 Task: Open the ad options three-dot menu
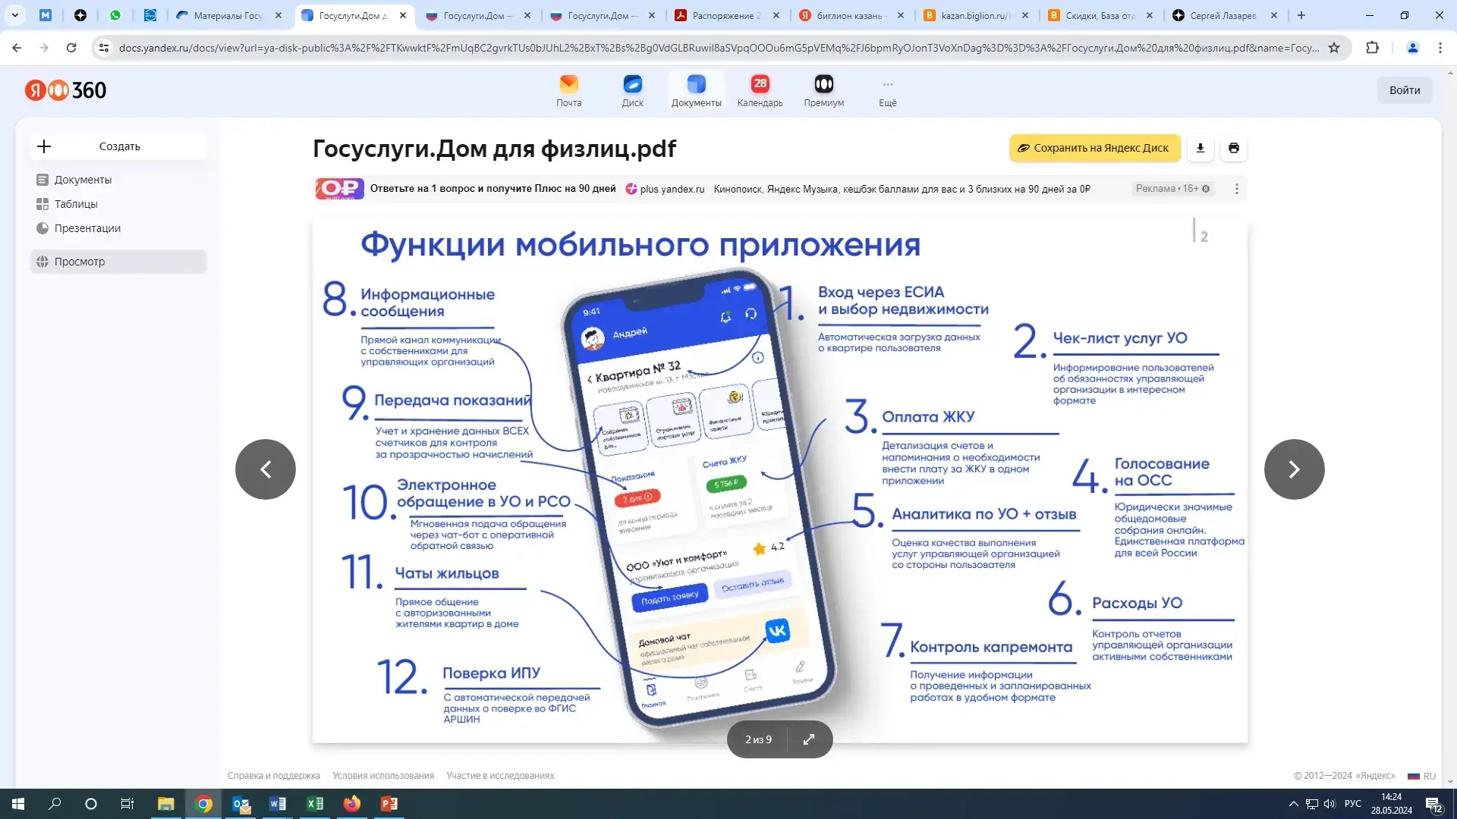1237,189
